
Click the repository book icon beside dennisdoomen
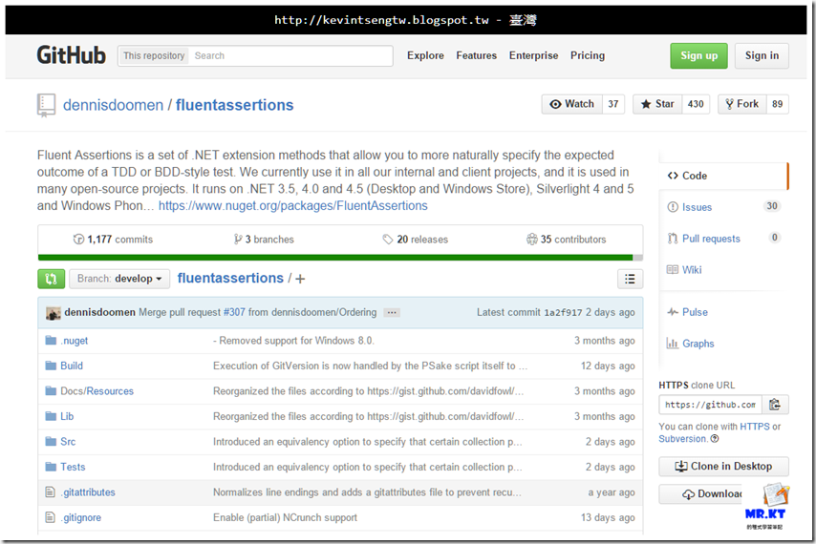(x=46, y=105)
